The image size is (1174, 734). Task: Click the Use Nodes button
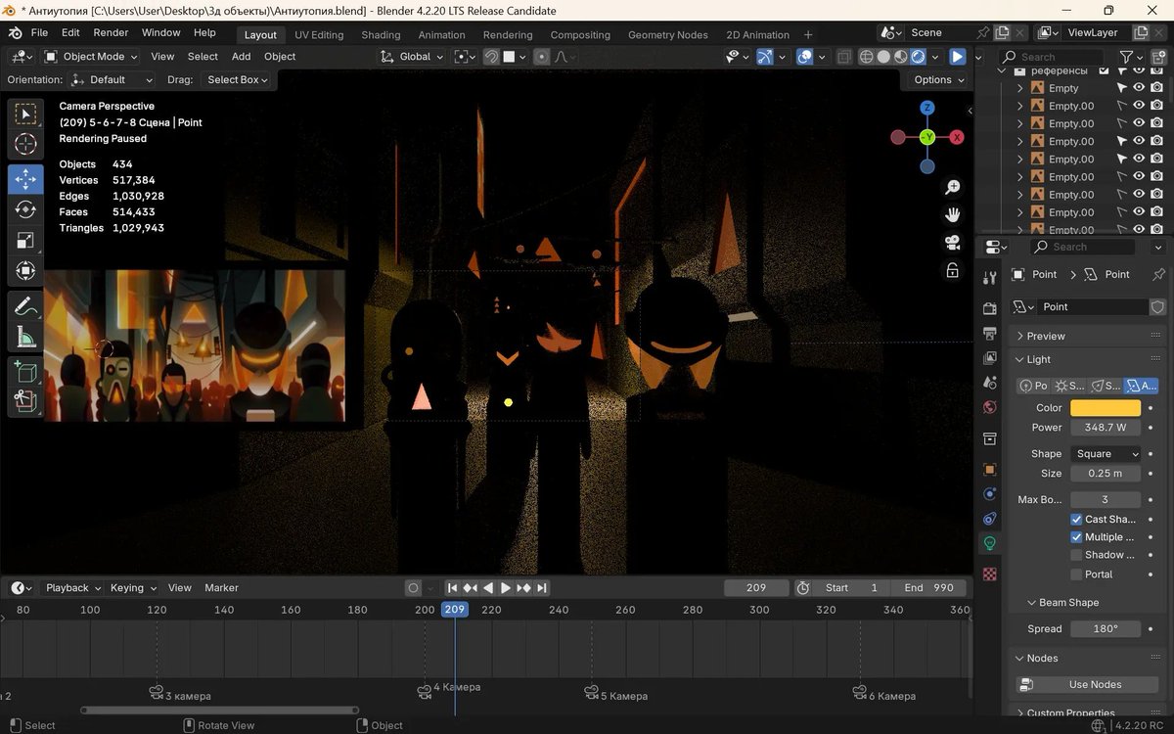point(1088,685)
